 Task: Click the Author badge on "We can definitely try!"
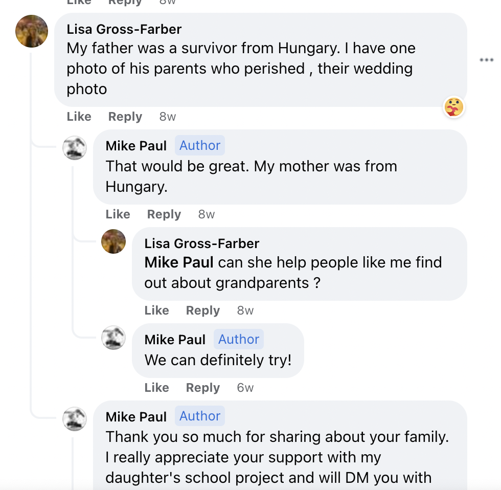(x=239, y=339)
